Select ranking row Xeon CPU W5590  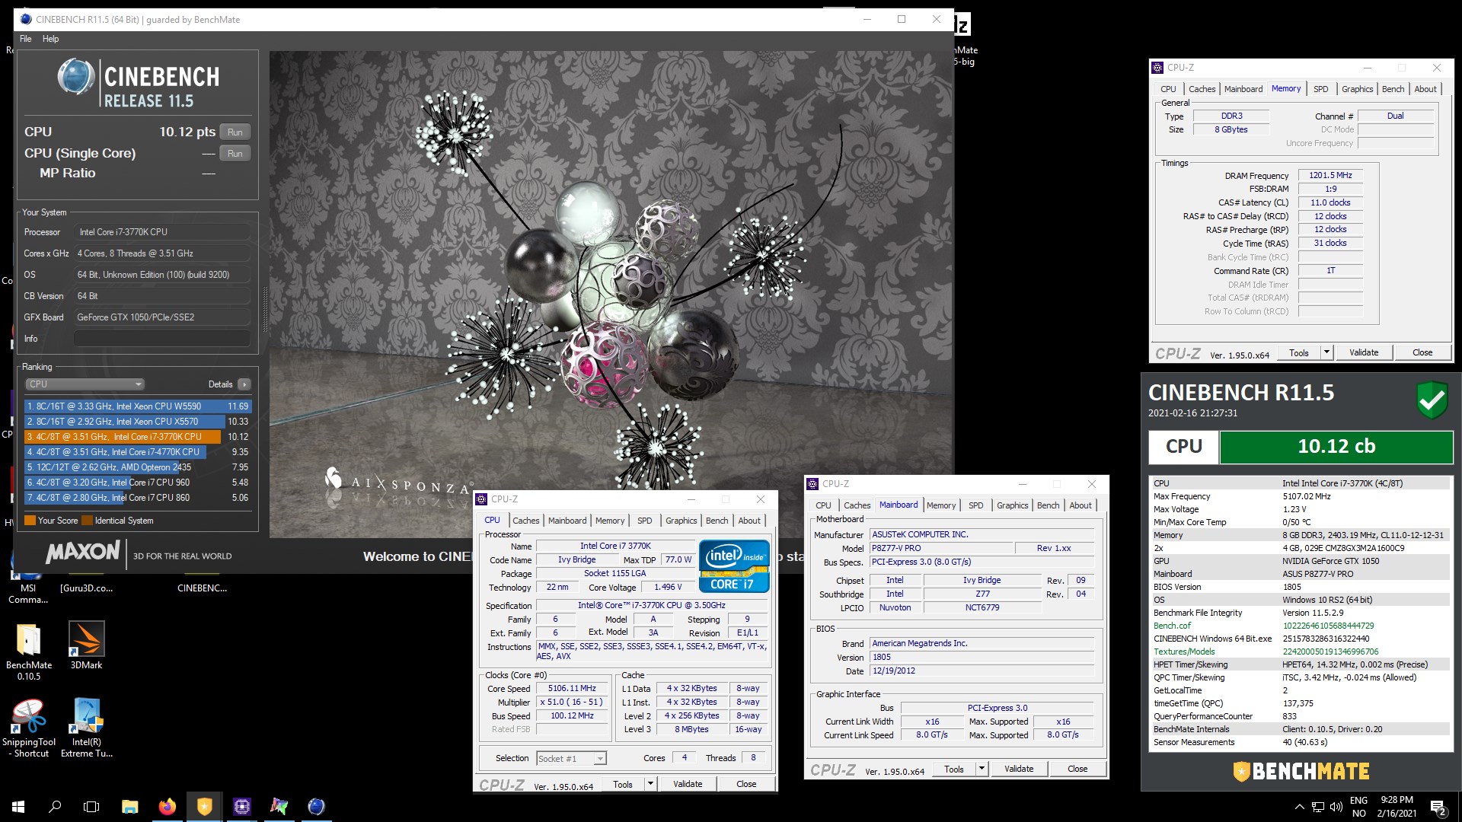pyautogui.click(x=138, y=406)
